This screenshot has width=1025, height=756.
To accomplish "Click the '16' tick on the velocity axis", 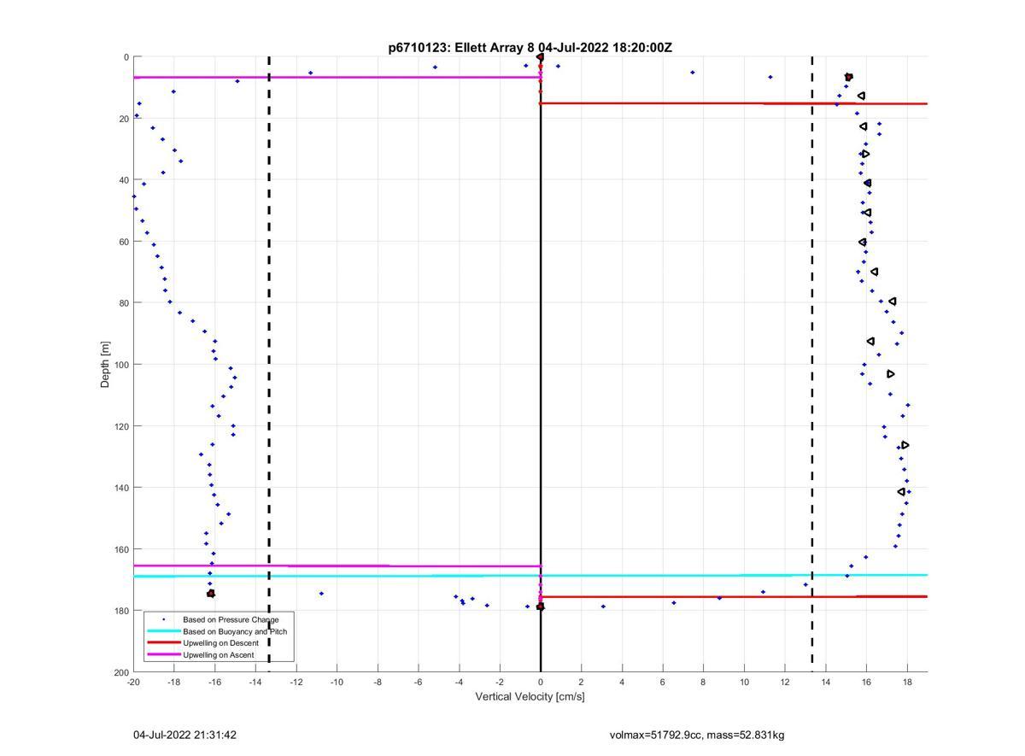I will (866, 682).
